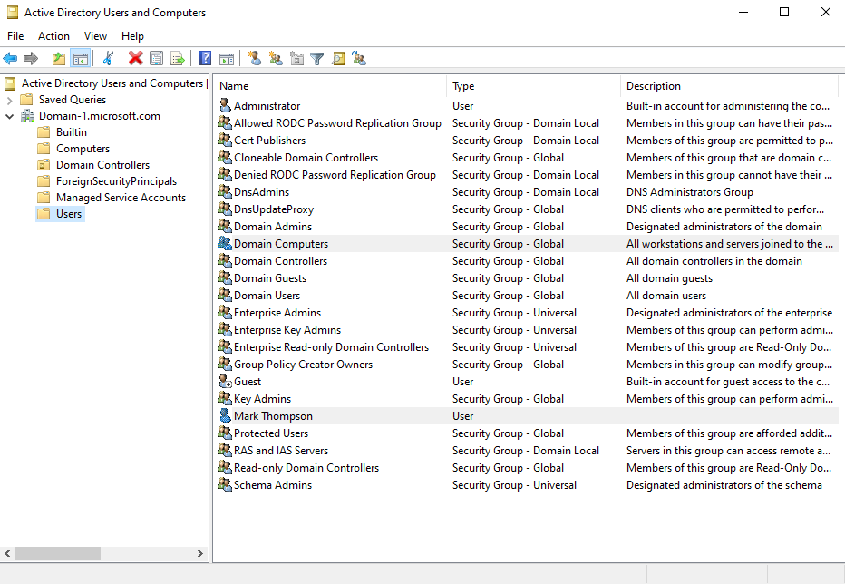Open the File menu
This screenshot has width=845, height=584.
pyautogui.click(x=15, y=35)
